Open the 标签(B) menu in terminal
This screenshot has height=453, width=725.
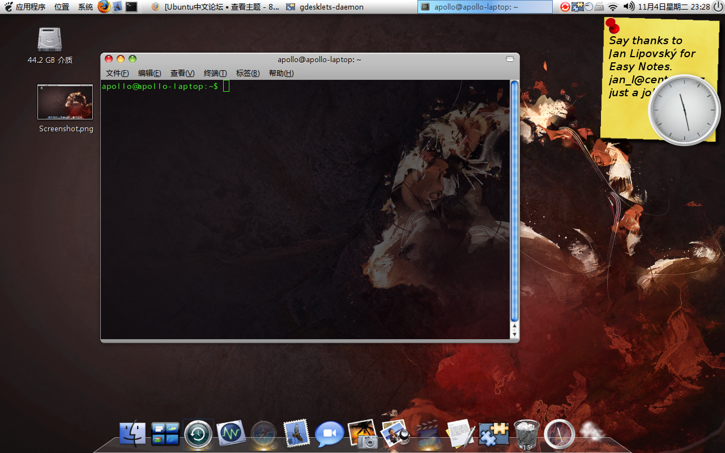point(248,73)
